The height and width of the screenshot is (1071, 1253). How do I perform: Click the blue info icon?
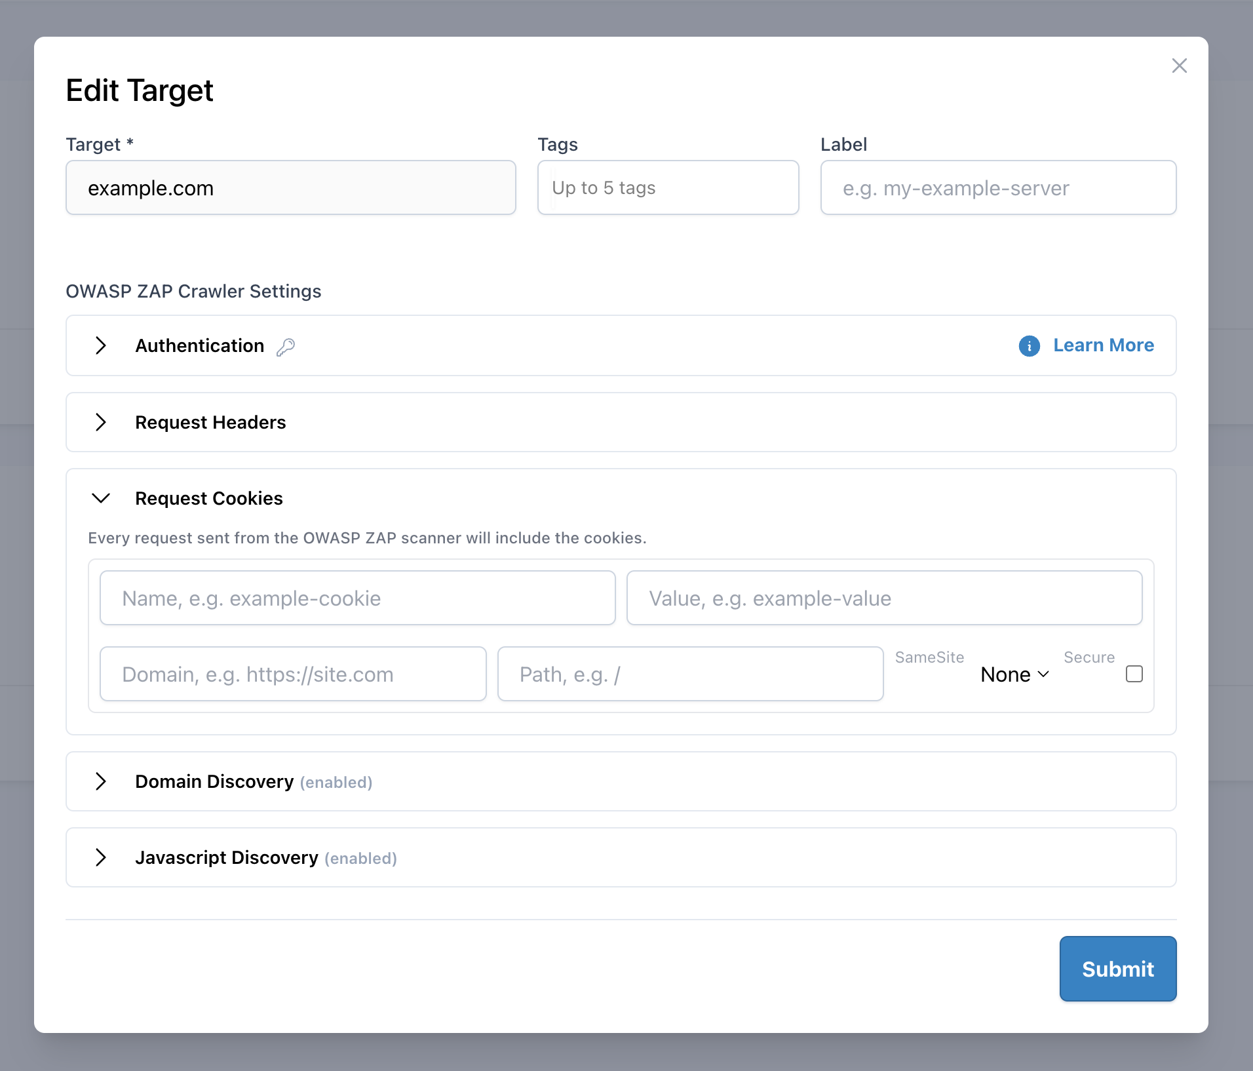click(1029, 345)
